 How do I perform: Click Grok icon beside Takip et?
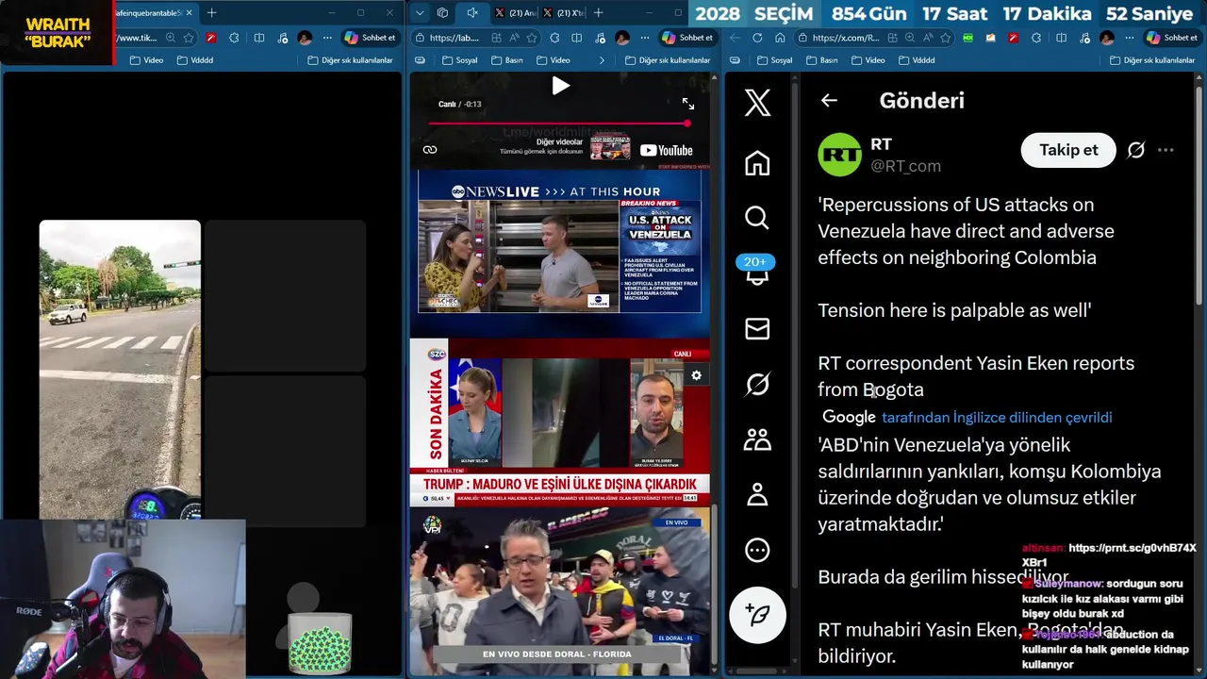point(1136,150)
